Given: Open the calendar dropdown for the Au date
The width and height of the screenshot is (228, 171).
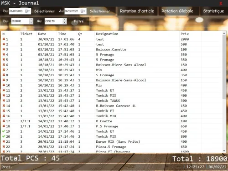Looking at the screenshot, I should [83, 11].
